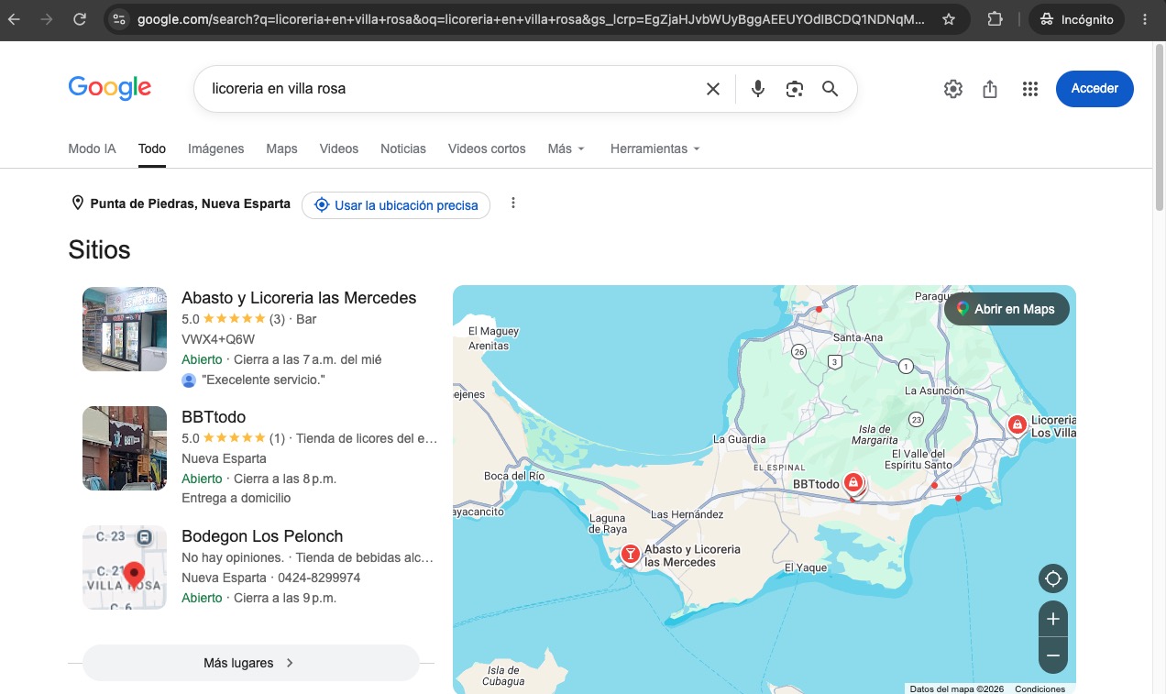Open Bodegon Los Pelonch map thumbnail

pos(125,567)
